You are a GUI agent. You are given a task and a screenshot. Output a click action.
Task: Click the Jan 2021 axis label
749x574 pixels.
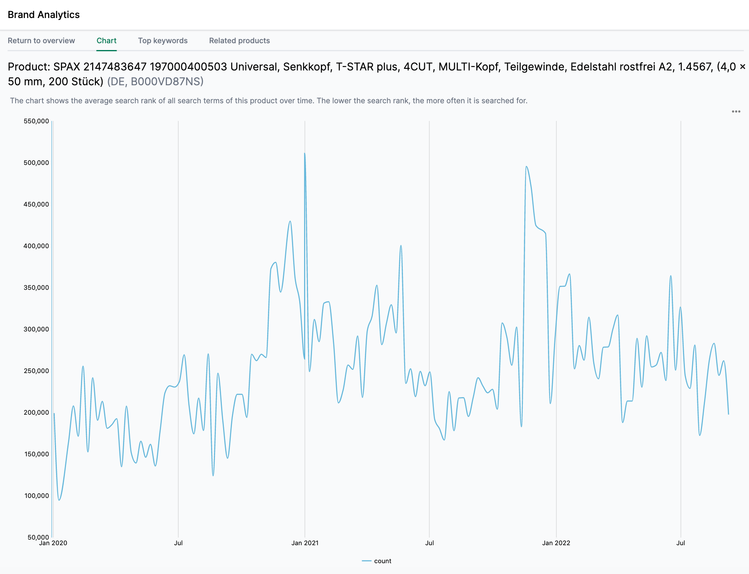(305, 543)
